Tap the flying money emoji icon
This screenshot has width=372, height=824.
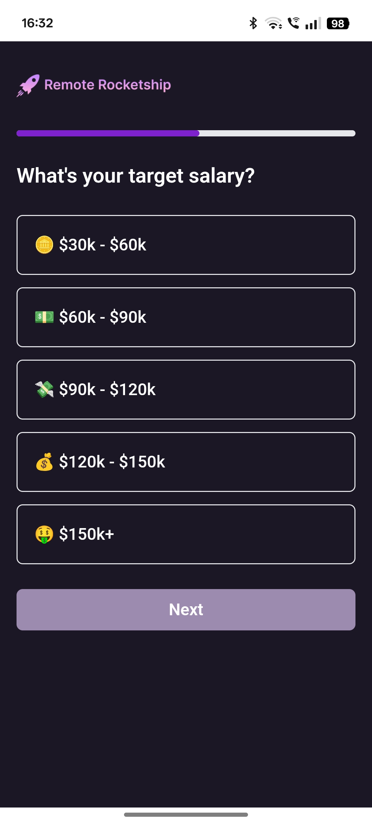point(44,389)
